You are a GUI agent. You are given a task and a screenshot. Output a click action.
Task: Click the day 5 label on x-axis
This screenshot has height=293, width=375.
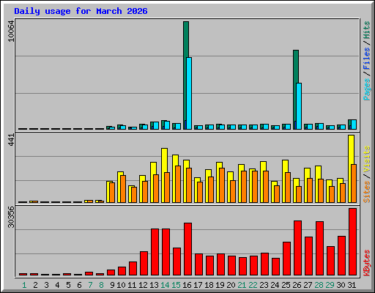[x=68, y=285]
